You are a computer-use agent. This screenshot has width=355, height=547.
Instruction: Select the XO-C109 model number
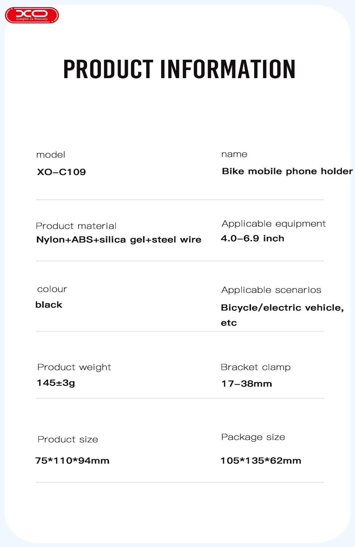[x=62, y=172]
